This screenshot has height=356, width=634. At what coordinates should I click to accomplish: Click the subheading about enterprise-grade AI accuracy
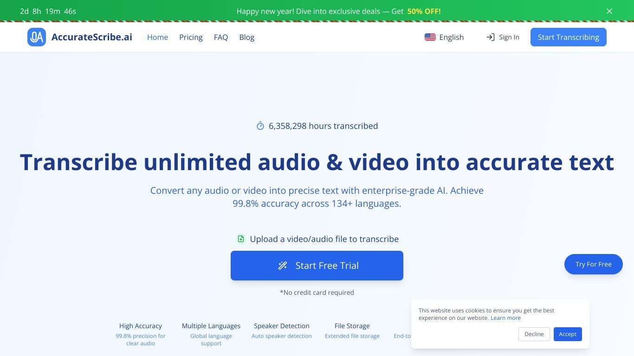317,197
